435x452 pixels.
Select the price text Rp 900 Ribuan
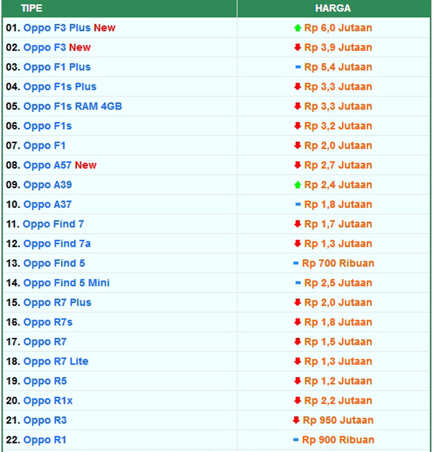[338, 440]
